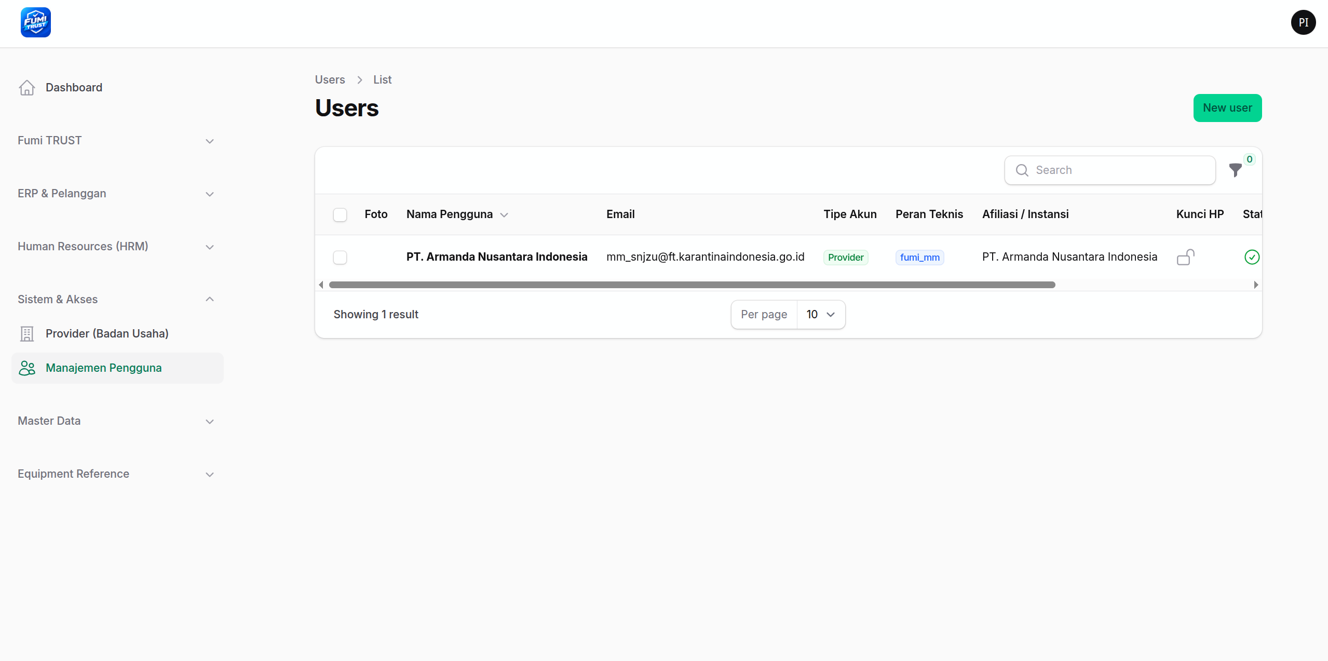This screenshot has width=1328, height=661.
Task: Click the scrollbar right arrow
Action: tap(1256, 285)
